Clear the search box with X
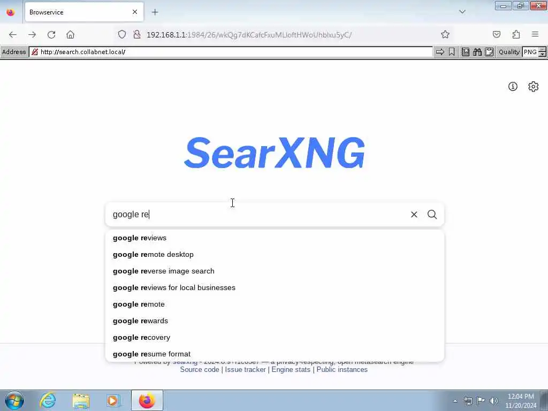 coord(414,215)
